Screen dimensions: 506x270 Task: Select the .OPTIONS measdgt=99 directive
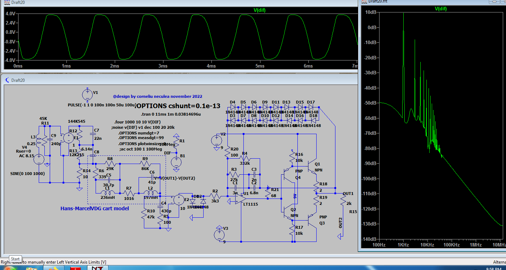pyautogui.click(x=141, y=137)
